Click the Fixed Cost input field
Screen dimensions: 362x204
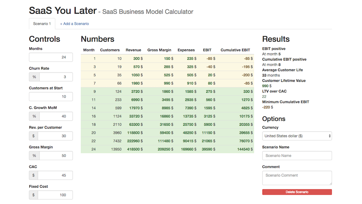[55, 195]
